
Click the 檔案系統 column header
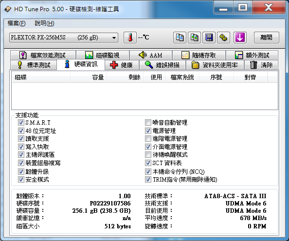pos(182,77)
